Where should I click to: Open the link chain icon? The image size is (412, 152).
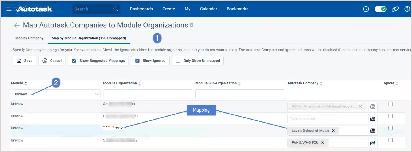click(x=395, y=9)
